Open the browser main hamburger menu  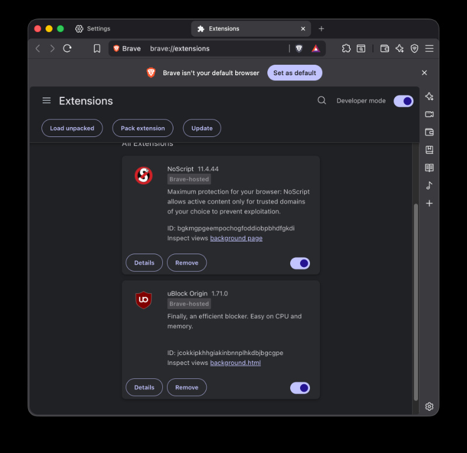pos(429,48)
